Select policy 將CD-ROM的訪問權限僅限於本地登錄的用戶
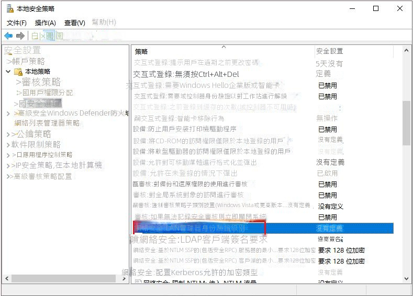The height and width of the screenshot is (296, 413). tap(208, 141)
